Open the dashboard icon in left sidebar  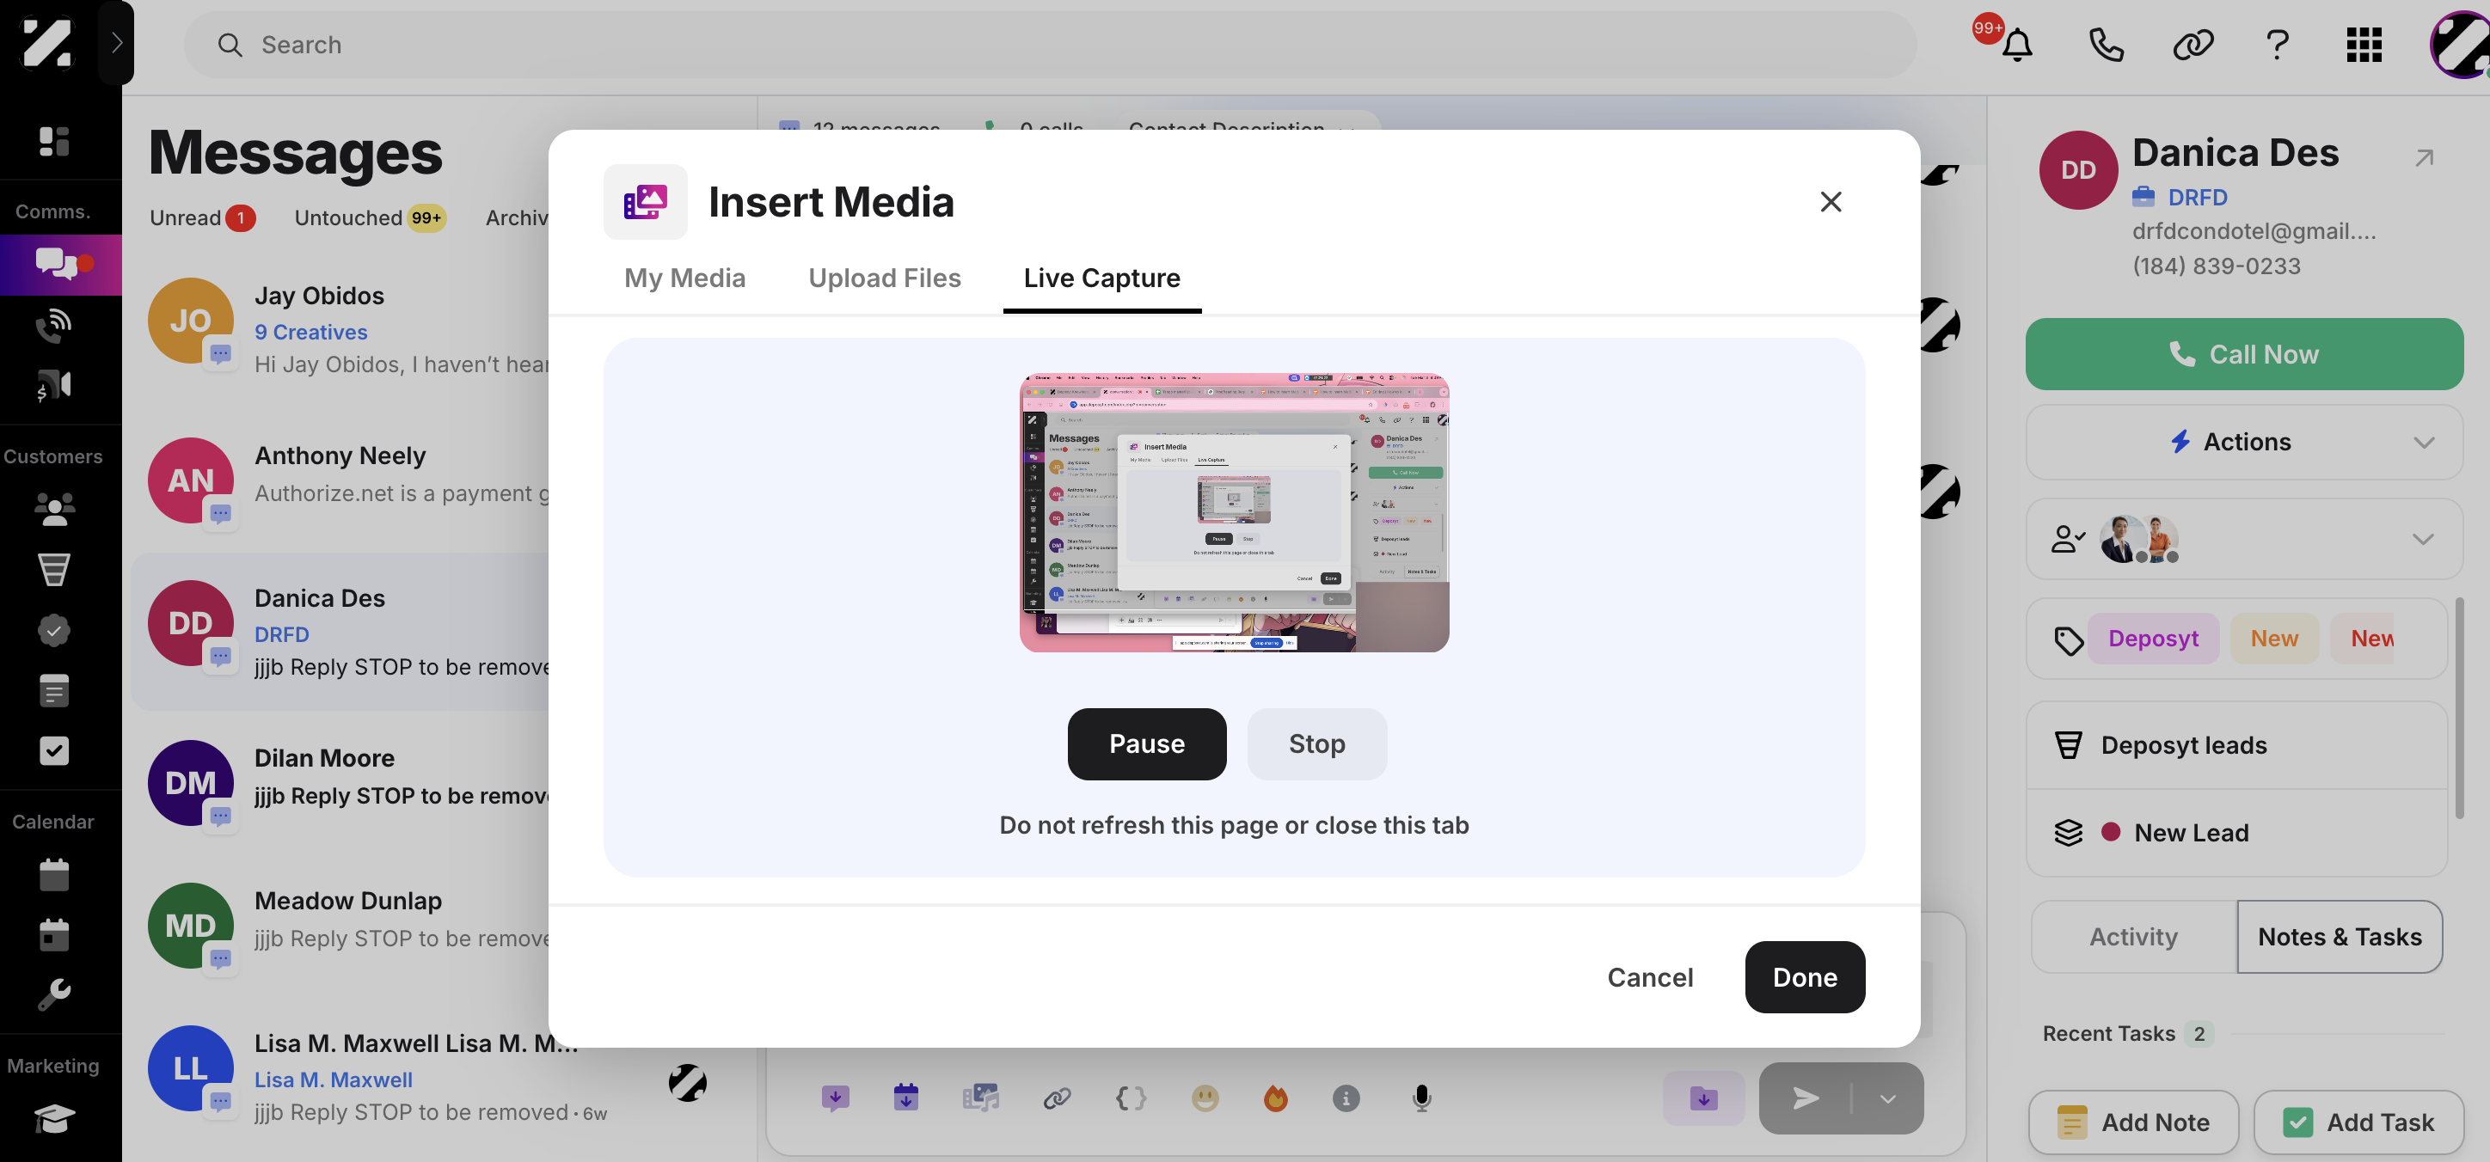tap(54, 141)
